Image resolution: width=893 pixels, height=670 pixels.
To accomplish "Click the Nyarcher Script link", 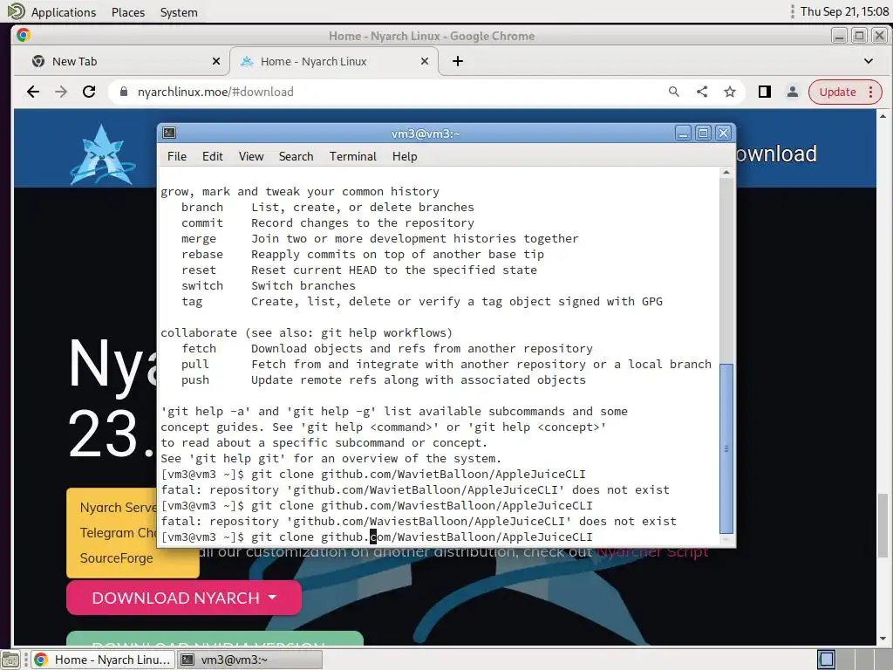I will tap(652, 552).
